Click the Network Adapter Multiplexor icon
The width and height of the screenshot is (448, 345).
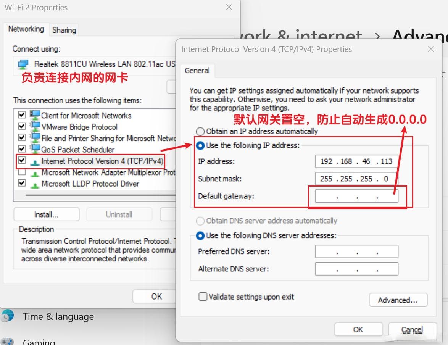tap(35, 173)
